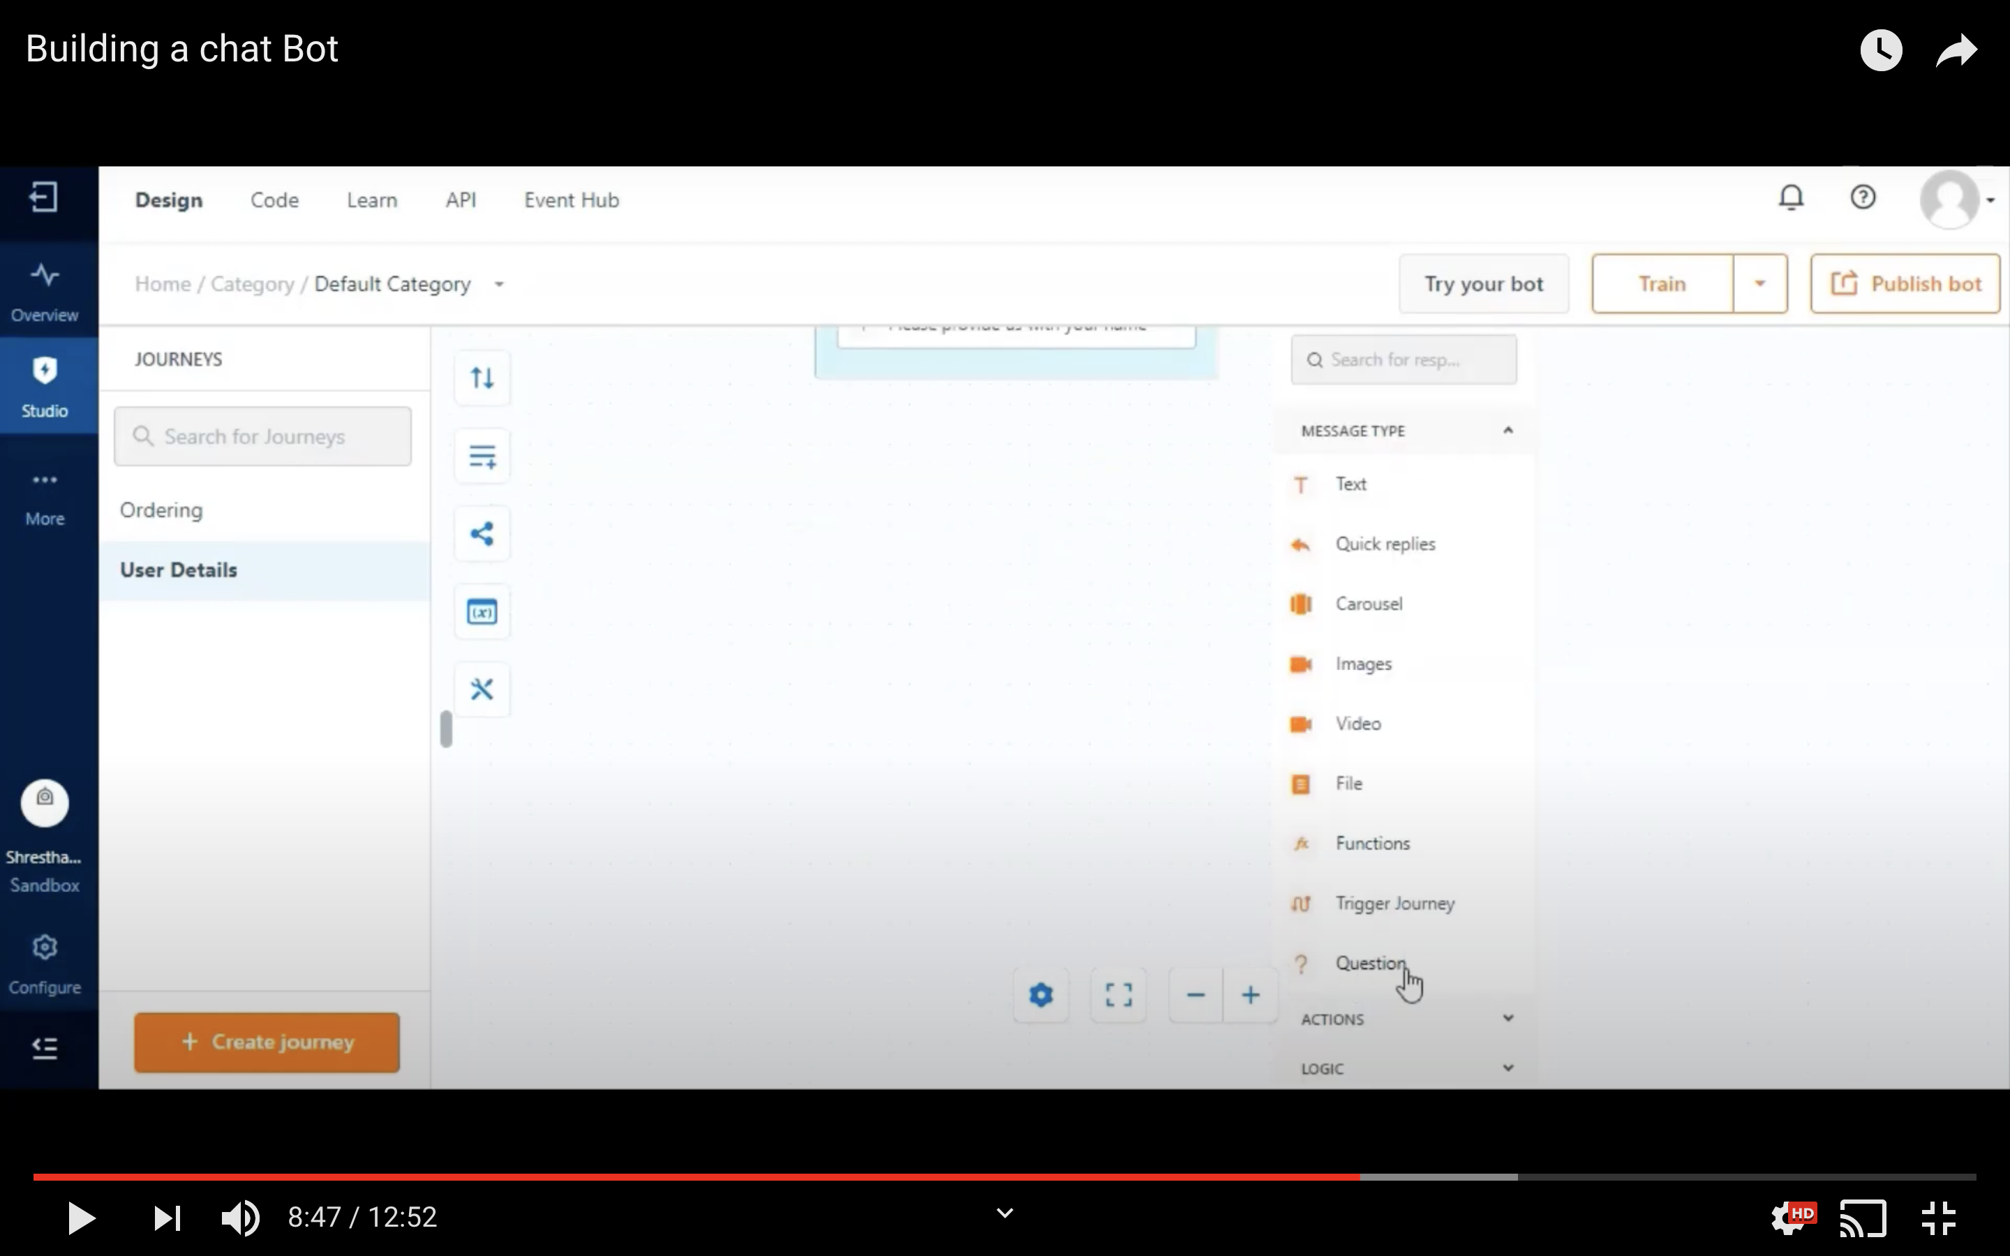2010x1256 pixels.
Task: Switch to the Design tab
Action: 169,200
